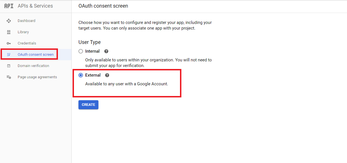The image size is (347, 163).
Task: Click the OAuth consent screen icon
Action: tap(9, 55)
